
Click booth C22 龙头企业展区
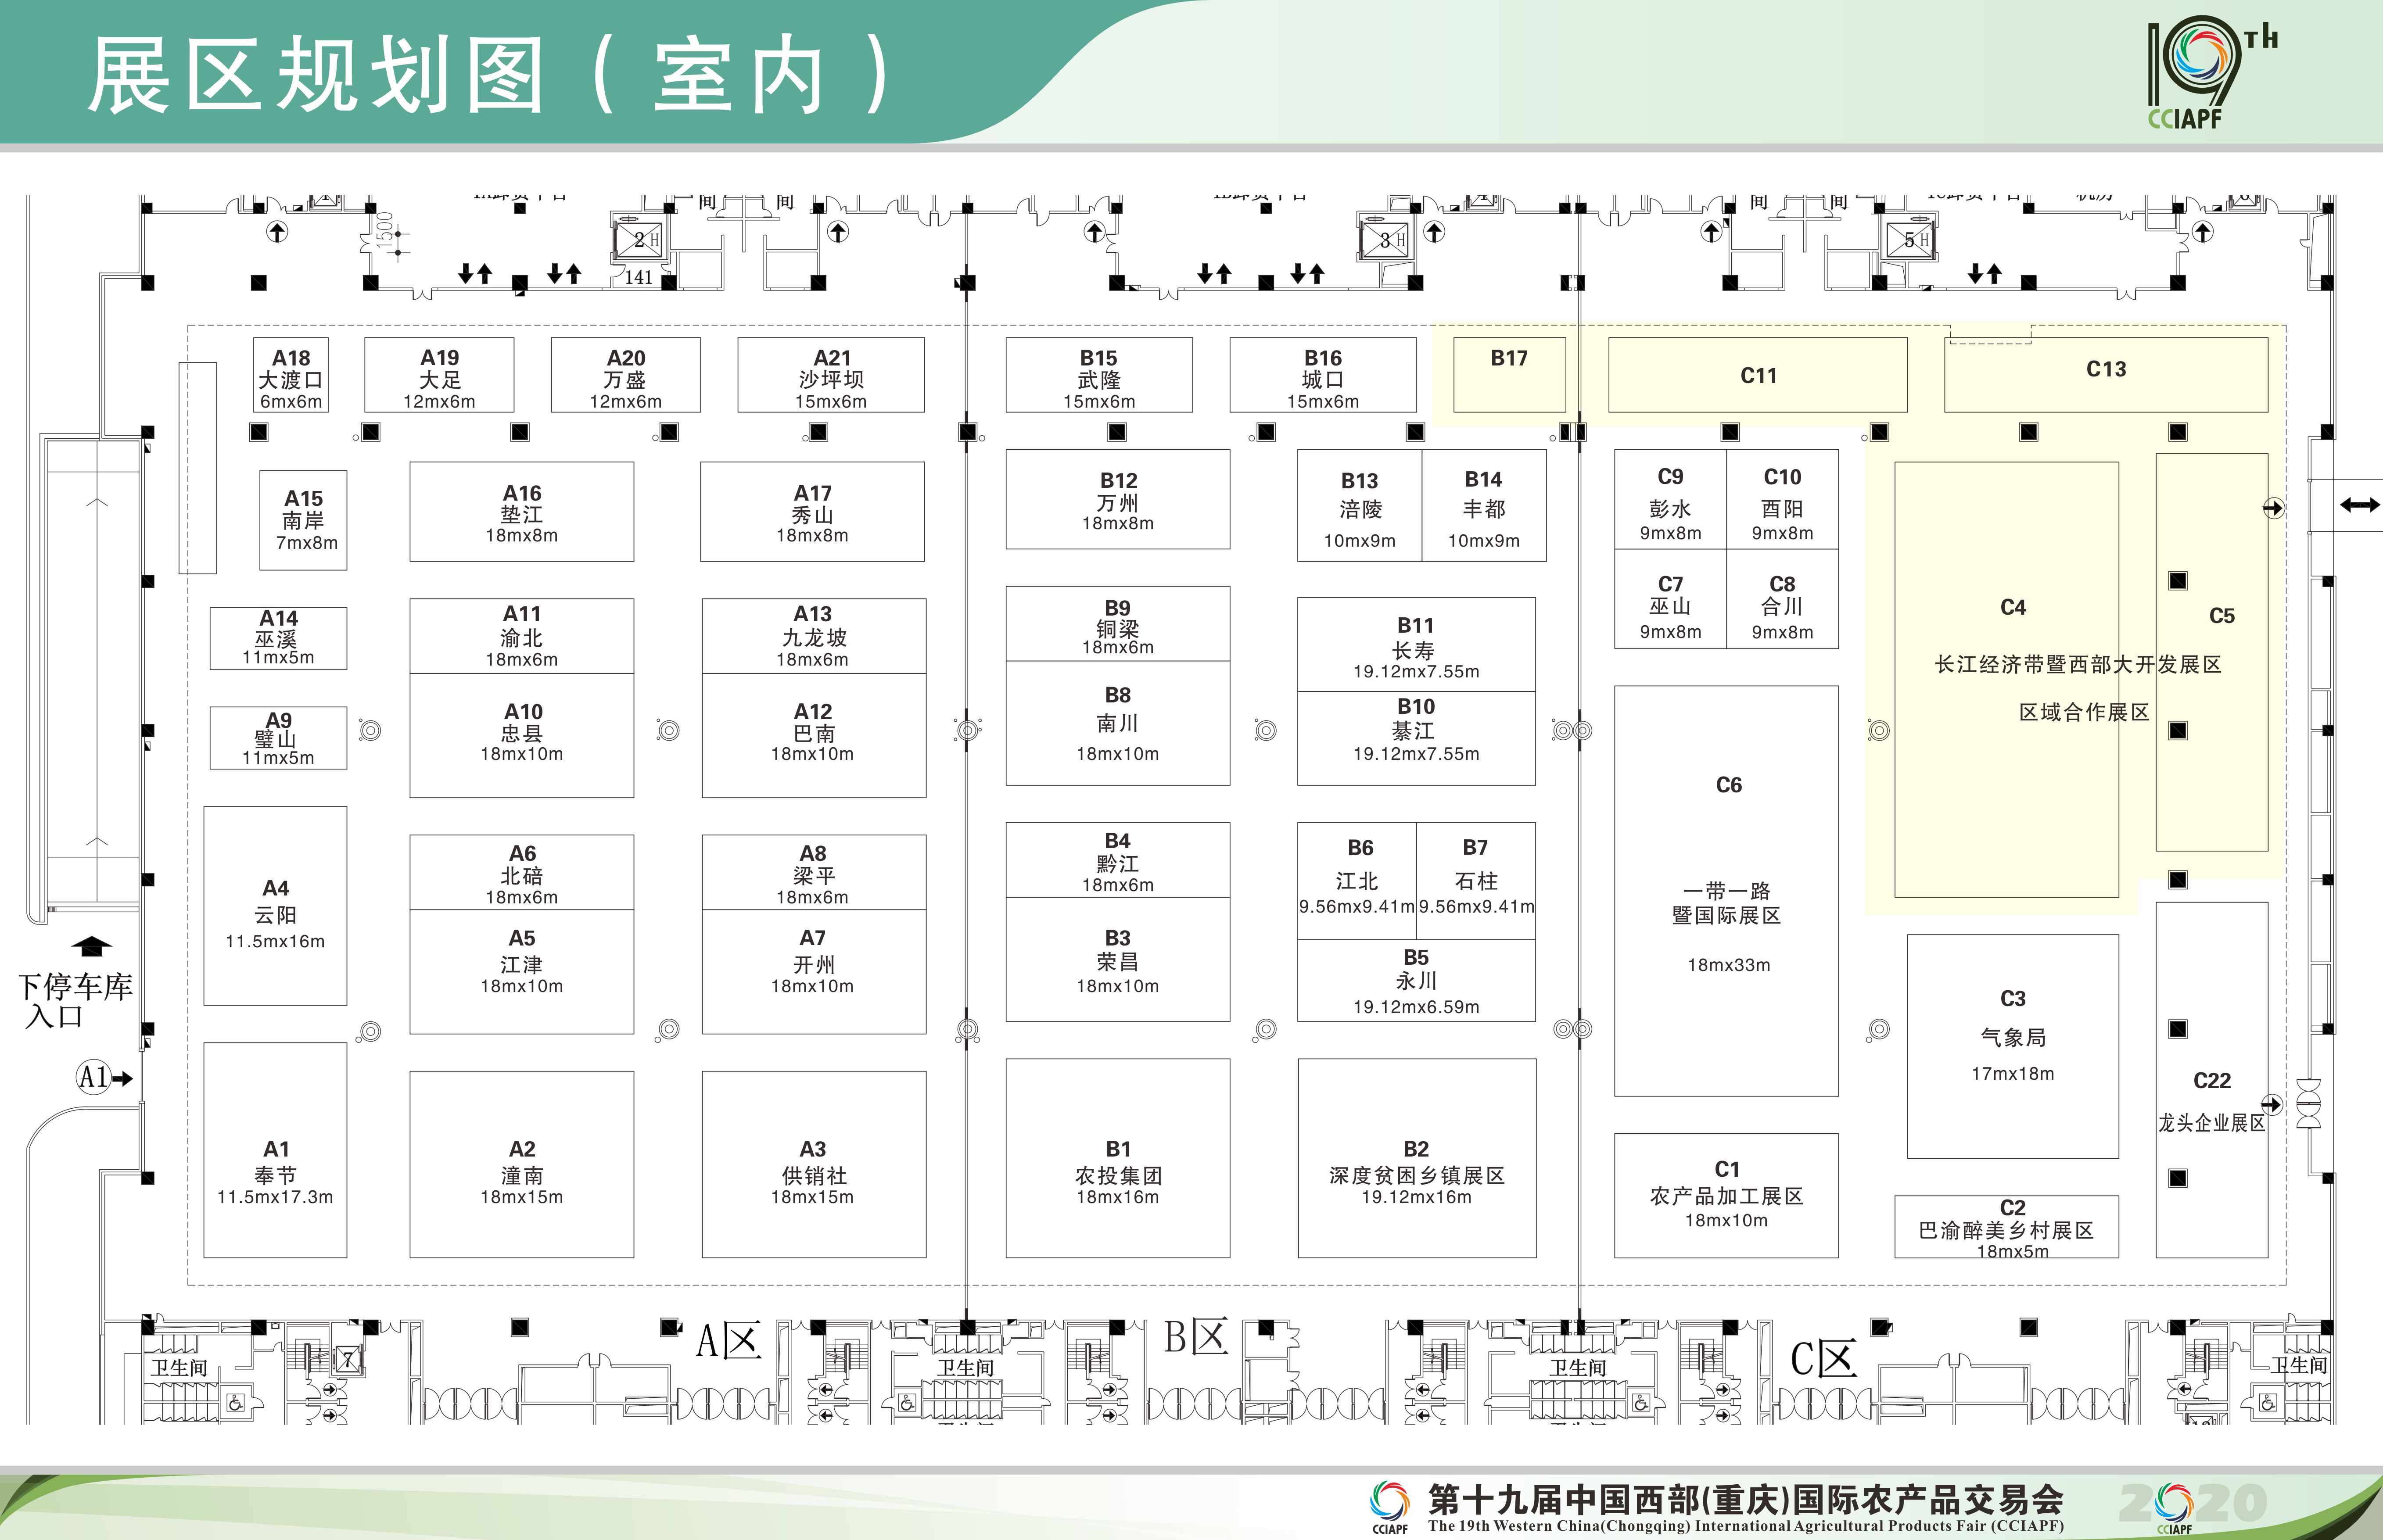[2211, 1080]
